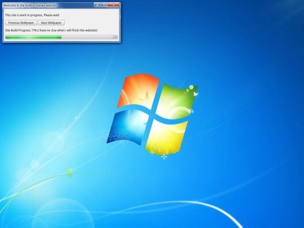This screenshot has height=228, width=304.
Task: Click the text 'This site is work in progress, Please wait!'
Action: click(x=33, y=15)
